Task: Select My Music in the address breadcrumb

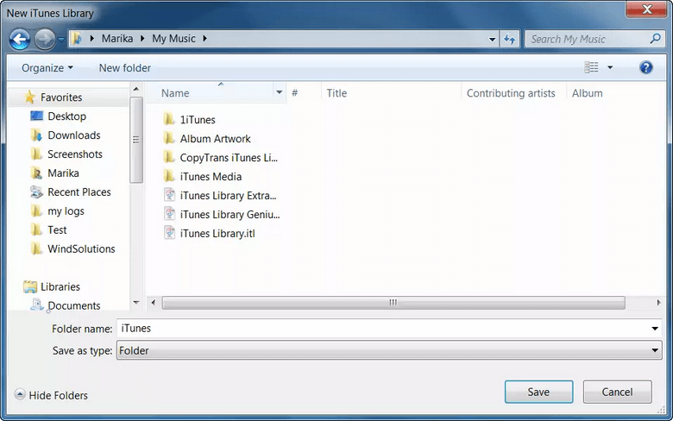Action: [173, 39]
